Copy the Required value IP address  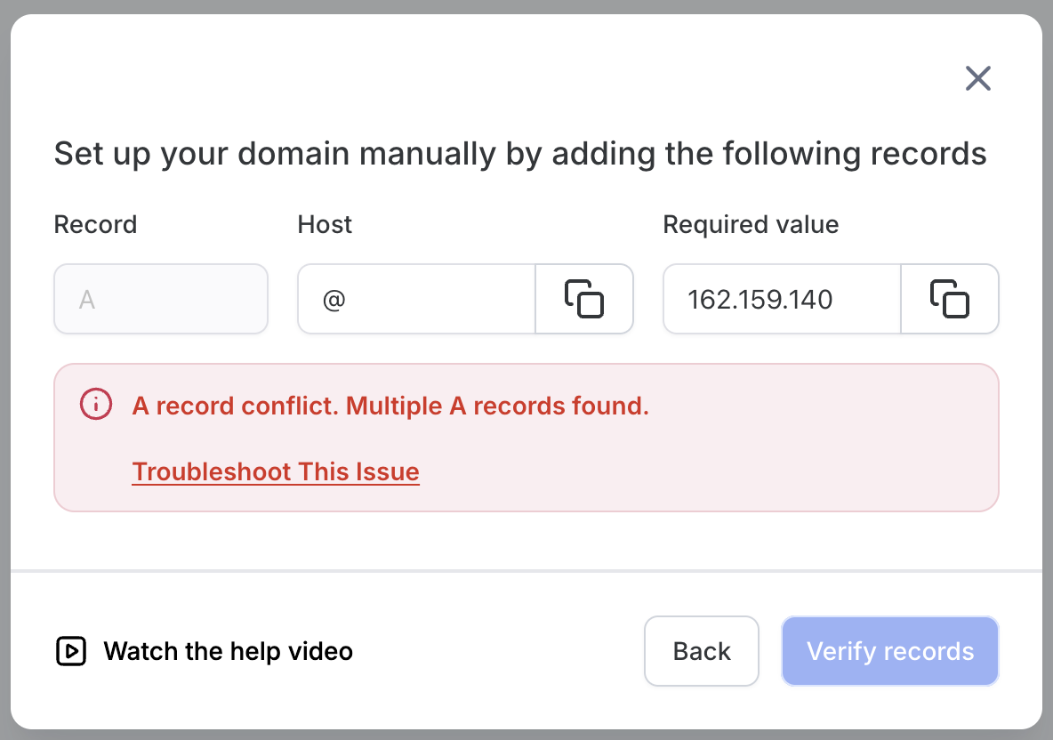tap(950, 299)
